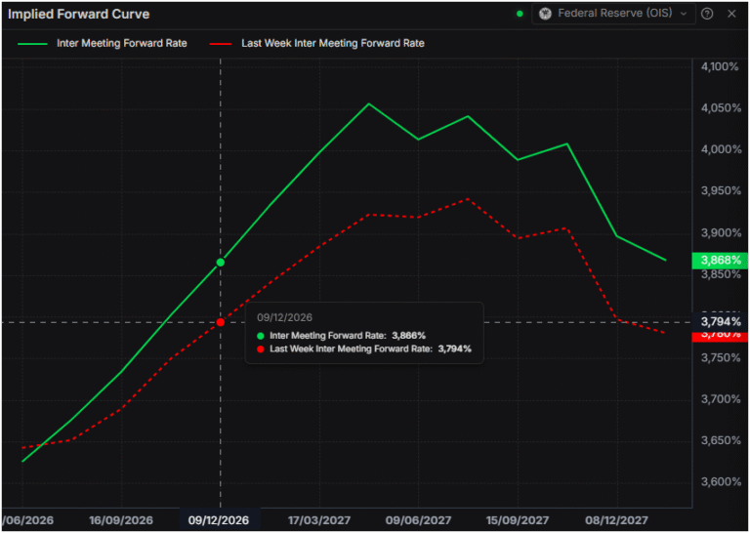Click the tooltip Last Week rate value 3,794%
This screenshot has width=750, height=533.
[455, 348]
